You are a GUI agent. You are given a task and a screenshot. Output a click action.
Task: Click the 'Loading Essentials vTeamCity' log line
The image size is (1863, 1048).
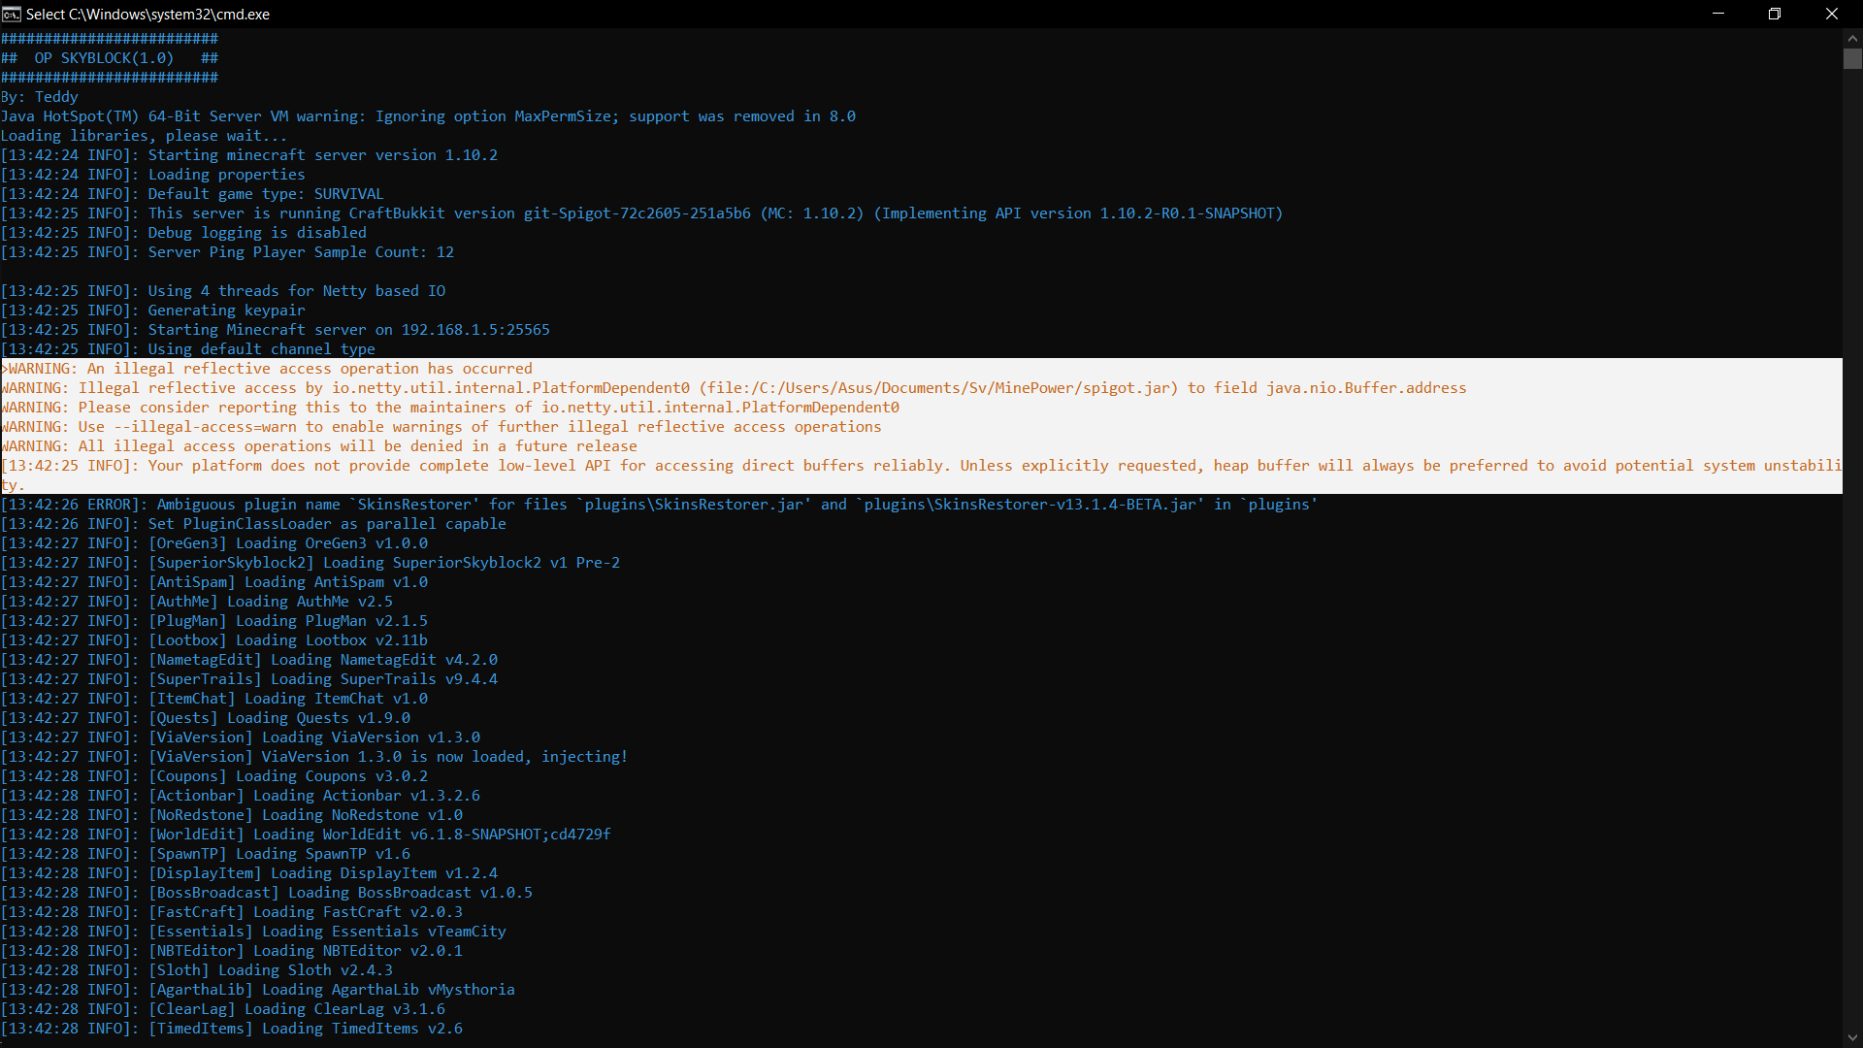click(327, 932)
